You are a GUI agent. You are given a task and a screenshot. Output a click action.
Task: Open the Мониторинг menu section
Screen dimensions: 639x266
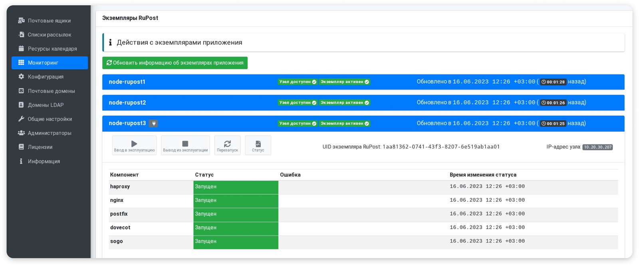coord(43,63)
